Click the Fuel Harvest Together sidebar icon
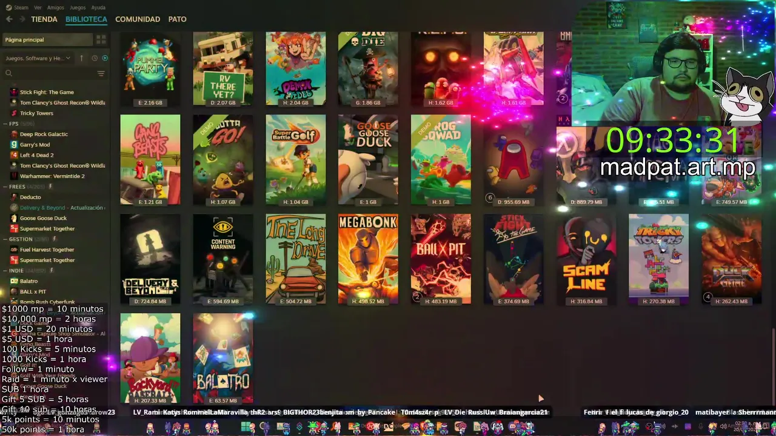The height and width of the screenshot is (436, 776). tap(14, 249)
